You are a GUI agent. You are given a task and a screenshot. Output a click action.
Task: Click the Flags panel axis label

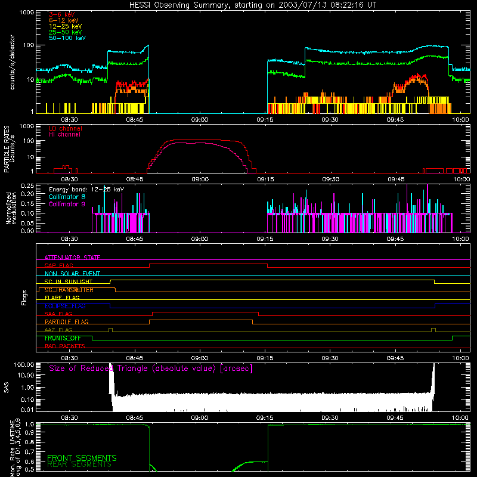point(24,298)
